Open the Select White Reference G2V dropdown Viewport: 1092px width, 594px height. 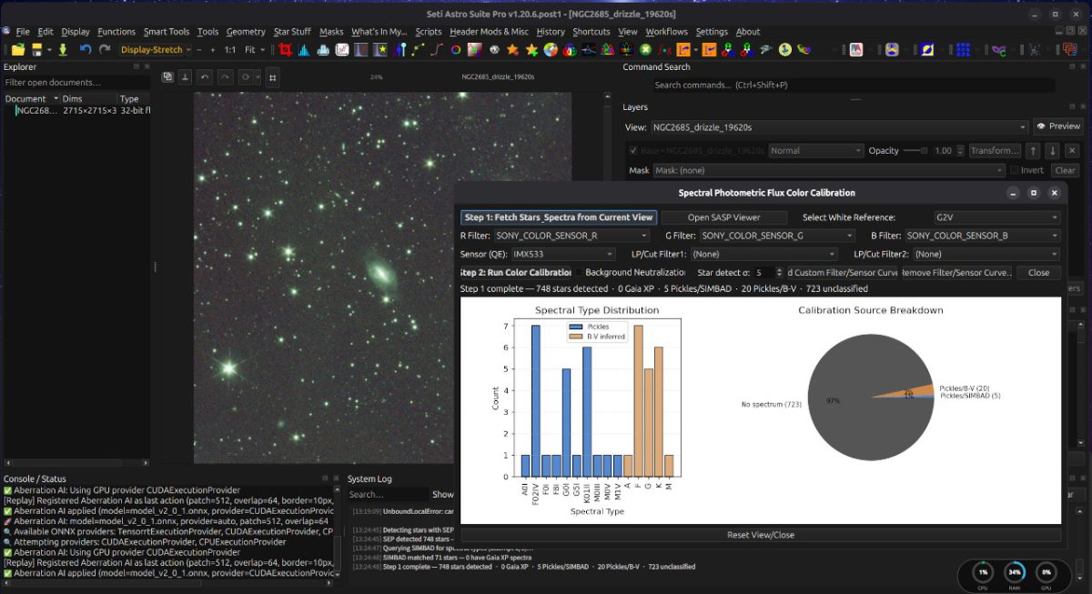click(996, 217)
